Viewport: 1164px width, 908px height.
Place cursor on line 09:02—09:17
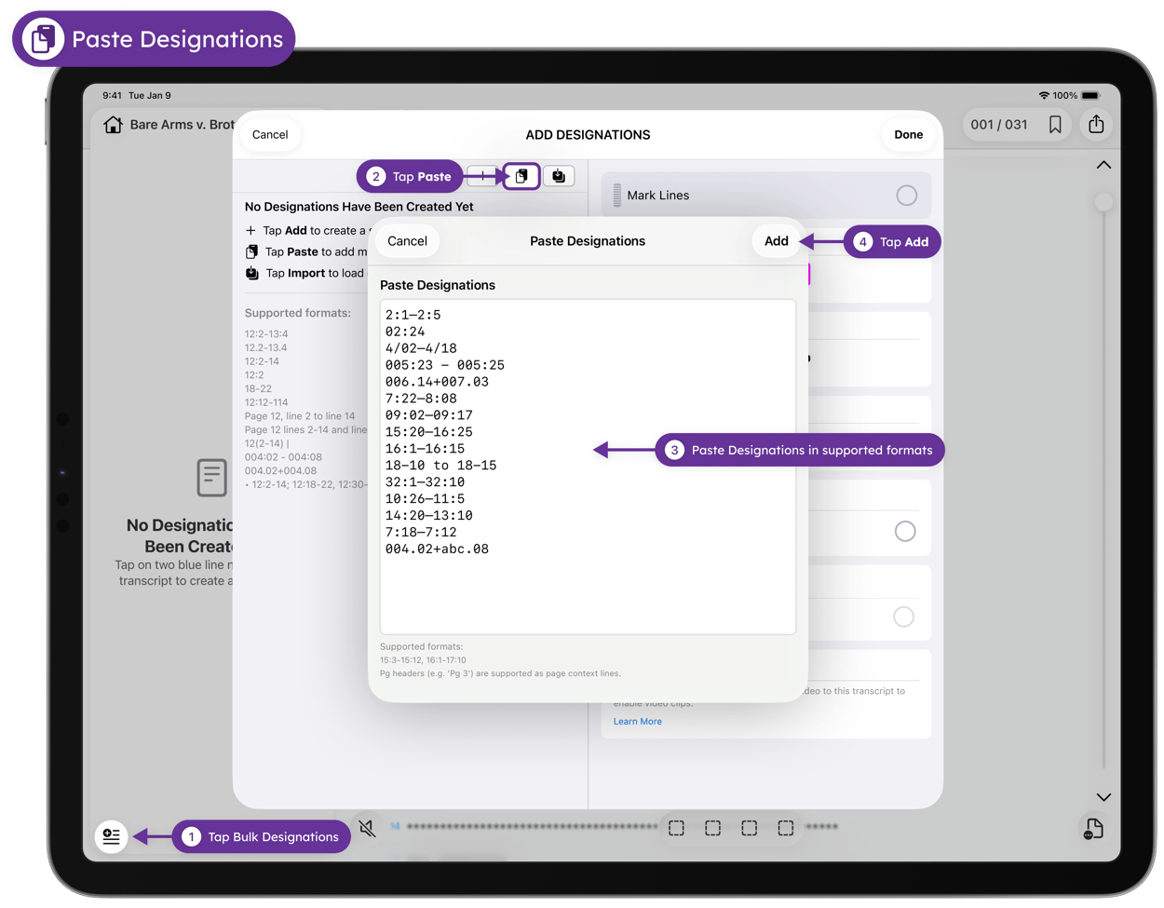(428, 415)
